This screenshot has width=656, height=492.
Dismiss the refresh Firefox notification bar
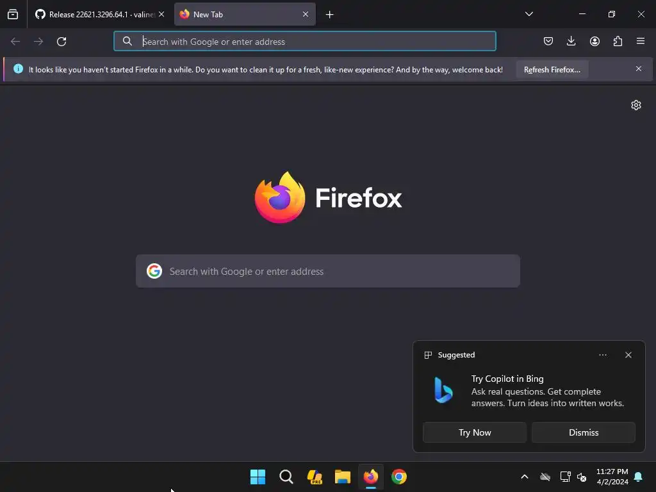[639, 69]
